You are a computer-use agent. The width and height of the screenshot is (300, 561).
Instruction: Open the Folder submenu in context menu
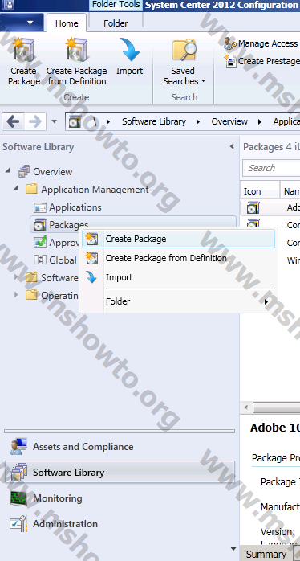coord(178,301)
